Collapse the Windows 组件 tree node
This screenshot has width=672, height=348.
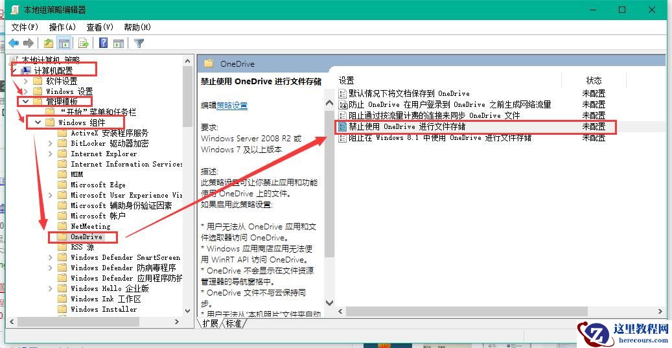tap(38, 122)
